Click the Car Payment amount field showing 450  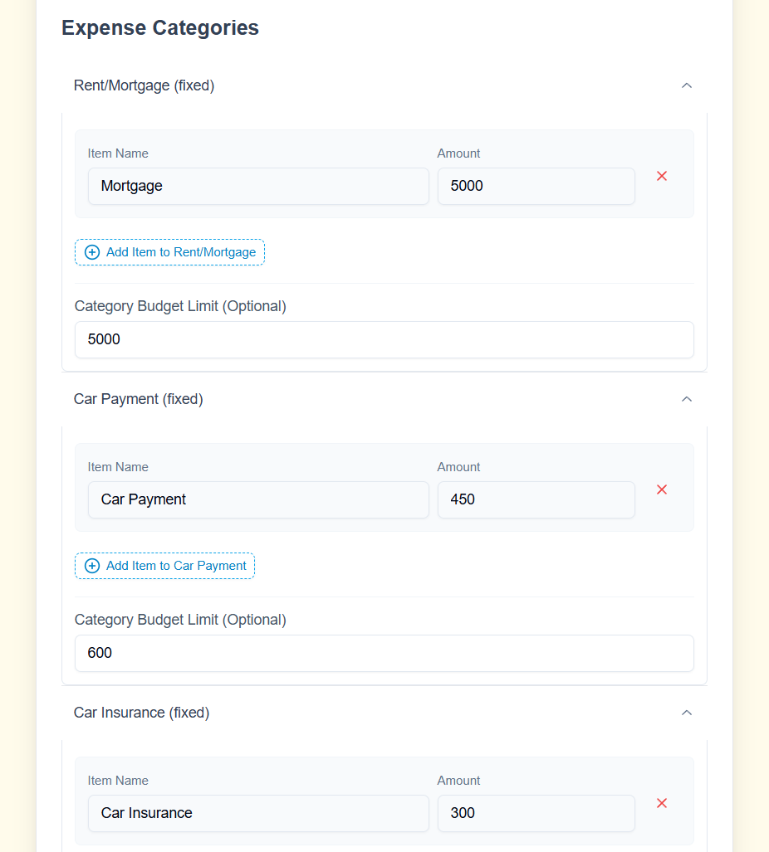click(536, 499)
